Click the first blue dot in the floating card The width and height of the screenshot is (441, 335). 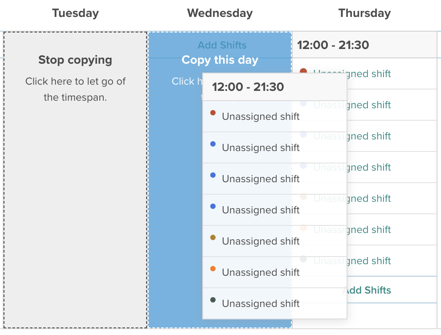tap(213, 144)
